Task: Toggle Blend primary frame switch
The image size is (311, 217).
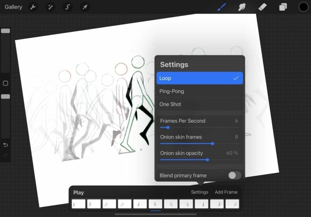Action: pos(235,175)
